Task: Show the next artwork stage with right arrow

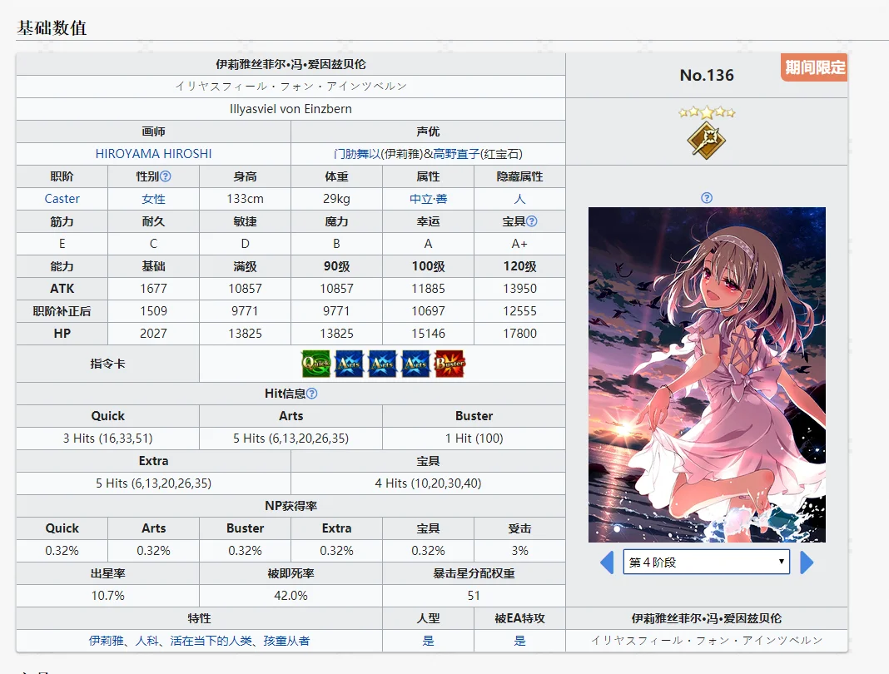Action: click(807, 562)
